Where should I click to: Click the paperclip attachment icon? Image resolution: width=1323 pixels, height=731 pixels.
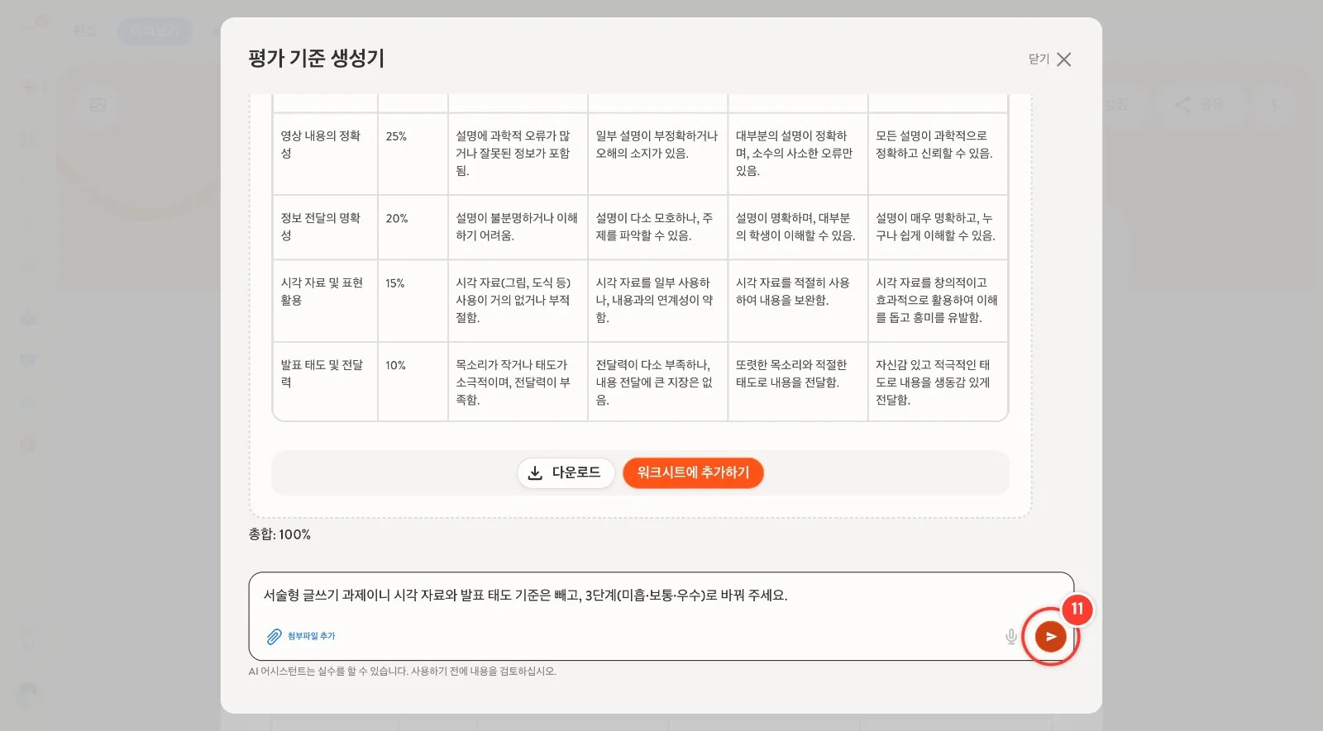(x=274, y=637)
